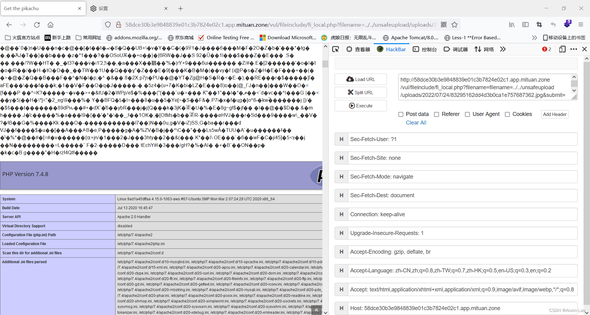Image resolution: width=590 pixels, height=315 pixels.
Task: Open the insecure connection lock icon
Action: click(x=118, y=25)
